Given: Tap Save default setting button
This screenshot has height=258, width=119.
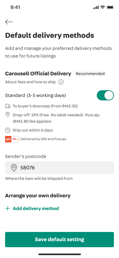Looking at the screenshot, I should click(x=60, y=239).
